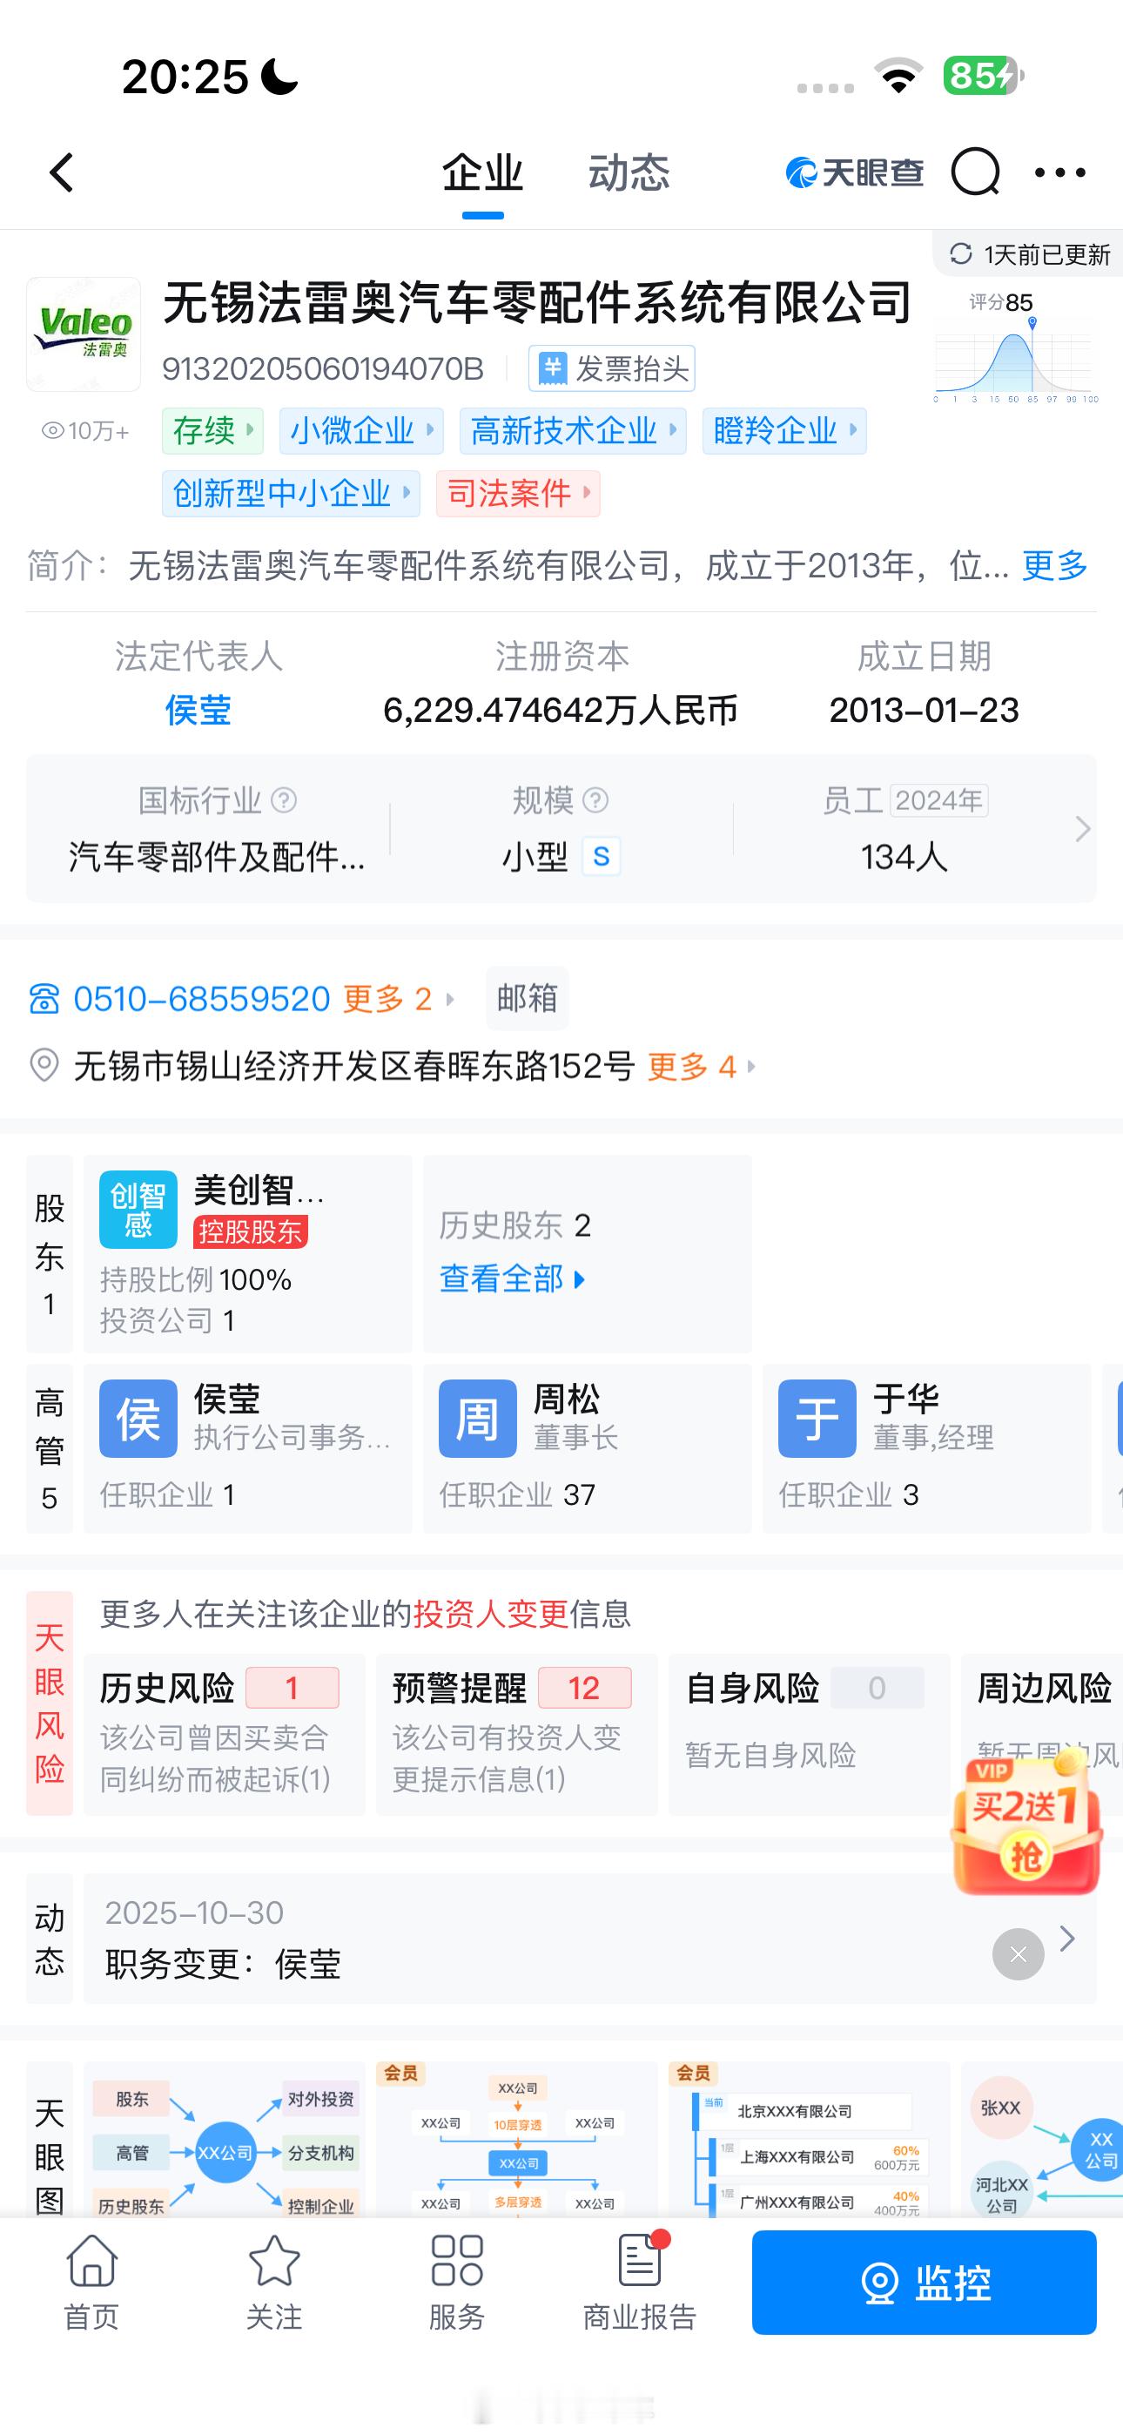Screen dimensions: 1123x2435
Task: Tap the 天眼查 logo
Action: [x=855, y=172]
